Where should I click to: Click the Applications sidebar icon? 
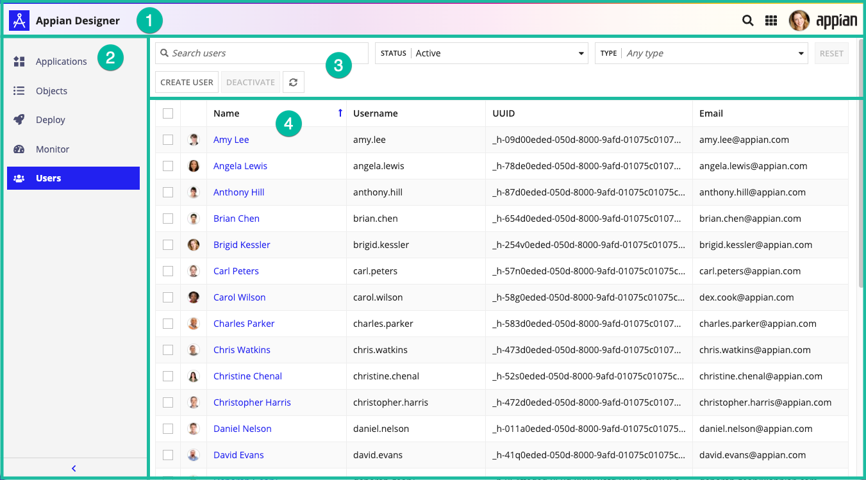pyautogui.click(x=19, y=62)
